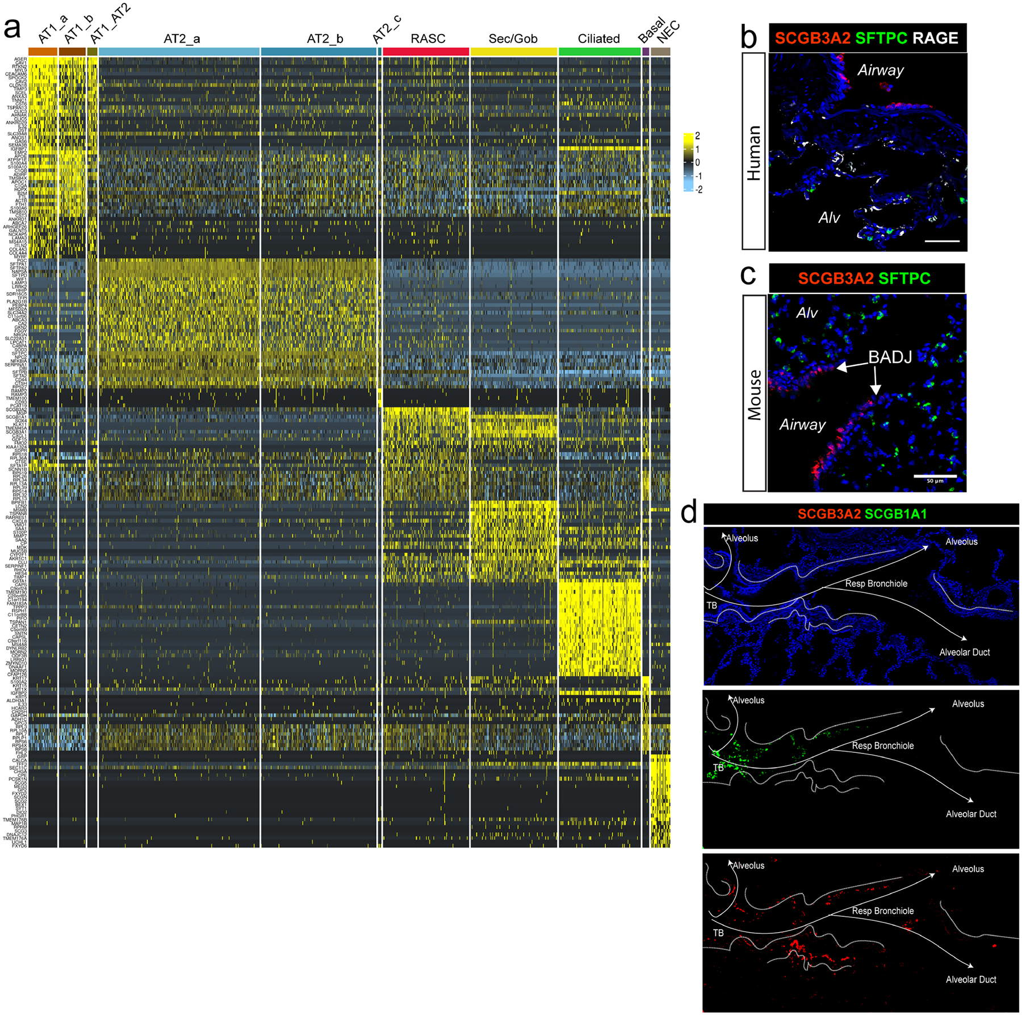Click the panel letter 'a'
This screenshot has width=1022, height=1015.
click(12, 27)
